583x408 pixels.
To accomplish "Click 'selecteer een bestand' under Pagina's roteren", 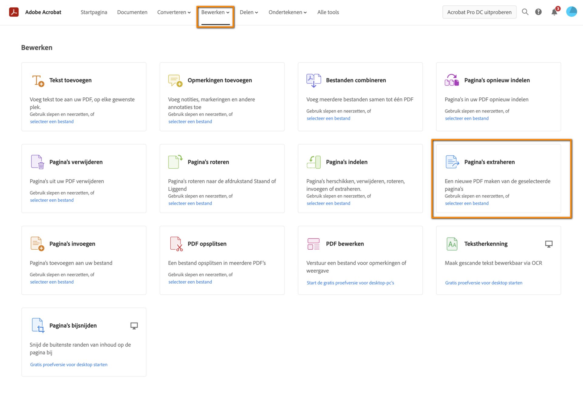I will point(190,204).
